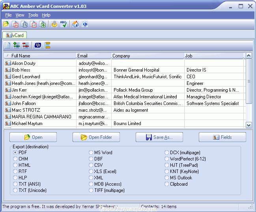256x212 pixels.
Task: Click the BlackBerry logo toolbar icon
Action: [38, 45]
